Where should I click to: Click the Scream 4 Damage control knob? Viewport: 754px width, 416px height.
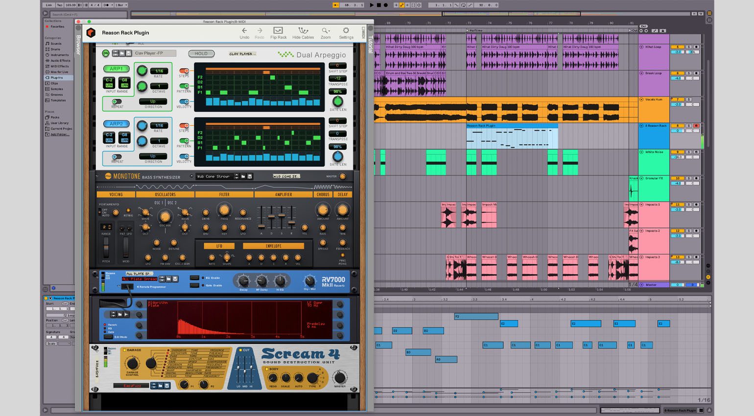click(132, 363)
